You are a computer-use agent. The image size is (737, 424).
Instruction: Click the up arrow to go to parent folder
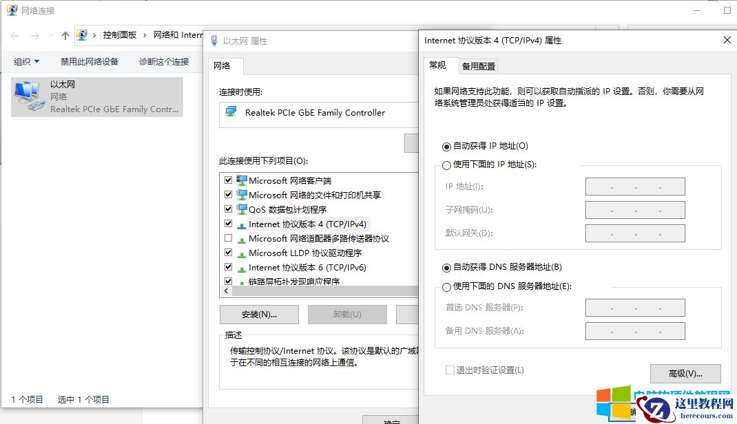click(64, 35)
